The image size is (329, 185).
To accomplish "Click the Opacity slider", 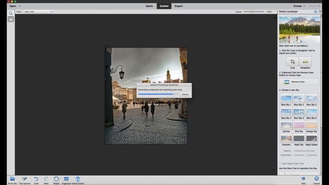I will (x=305, y=151).
